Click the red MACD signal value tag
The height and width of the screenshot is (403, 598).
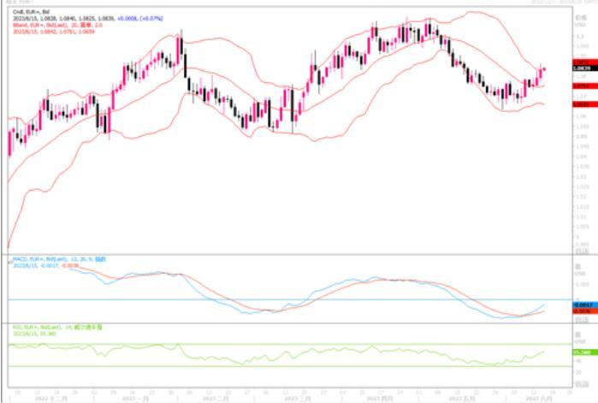582,311
